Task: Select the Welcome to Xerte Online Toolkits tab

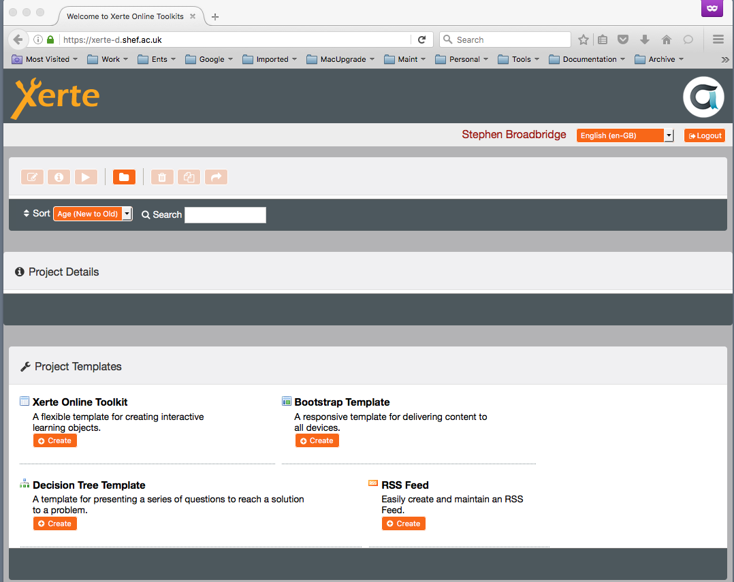Action: [125, 16]
